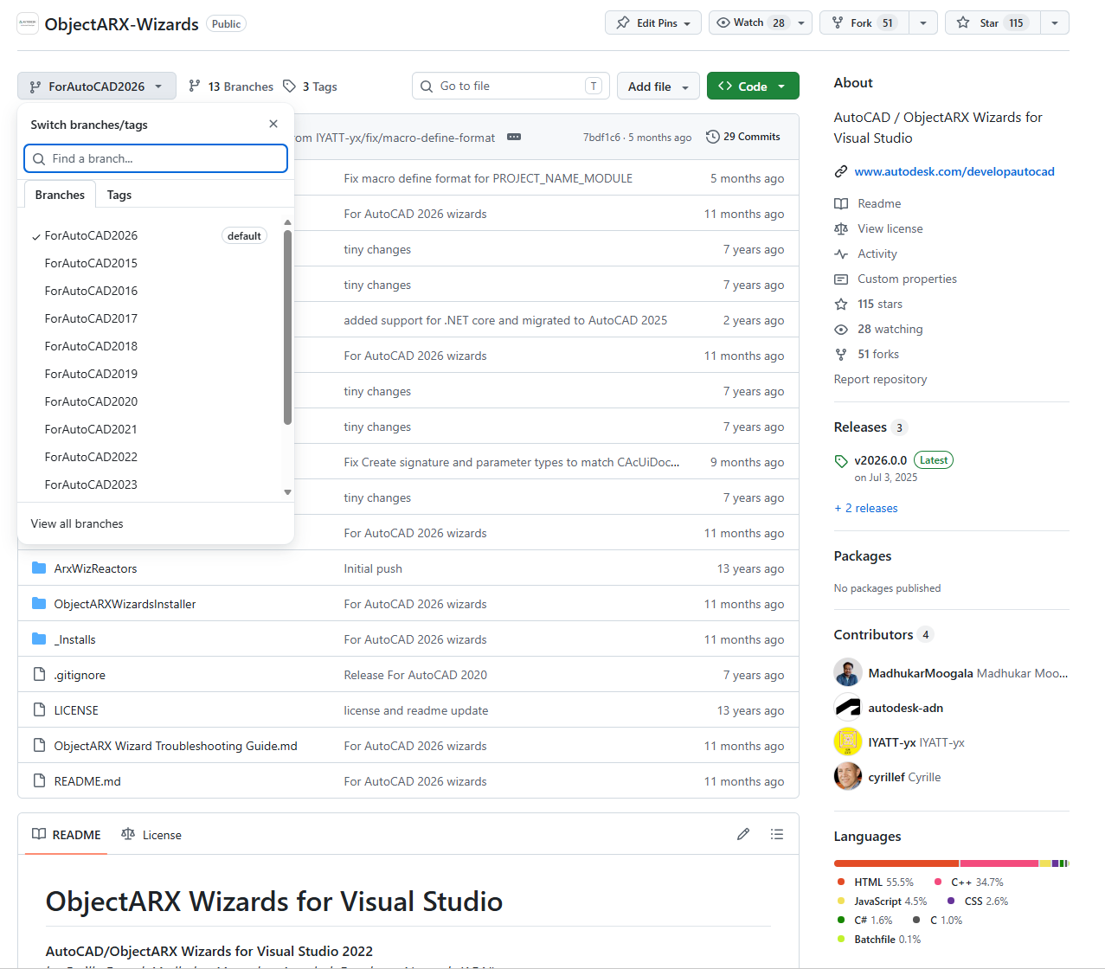View the 29 Commits history

(743, 137)
